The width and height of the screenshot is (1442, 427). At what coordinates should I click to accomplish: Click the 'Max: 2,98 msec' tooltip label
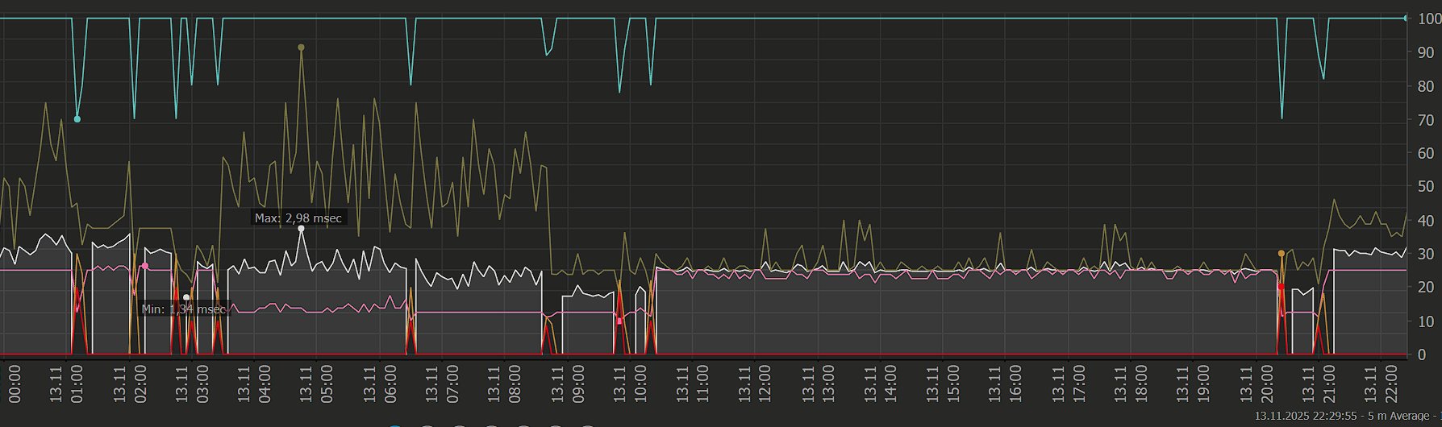tap(298, 218)
